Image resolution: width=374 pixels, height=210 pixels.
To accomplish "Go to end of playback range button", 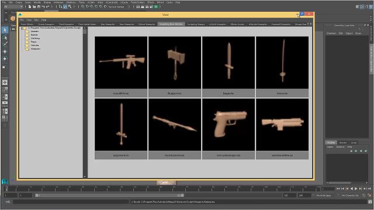I will point(369,188).
